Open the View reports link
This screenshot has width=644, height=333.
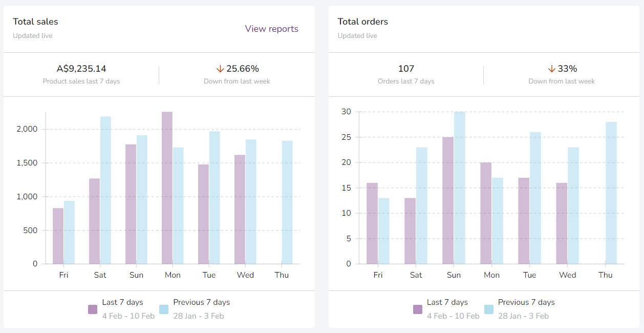[271, 29]
